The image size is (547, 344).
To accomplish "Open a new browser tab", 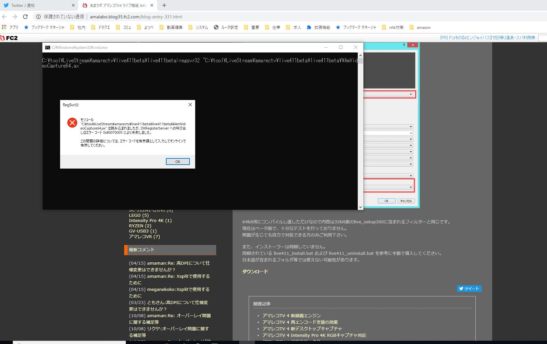I will [164, 5].
